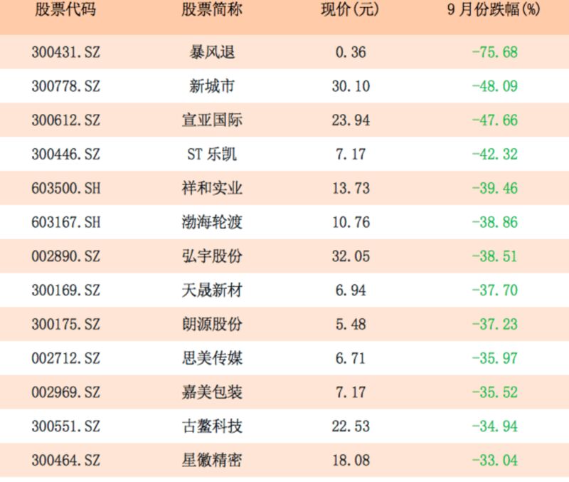Screen dimensions: 569x482
Task: Select stock name ST 乐凯
Action: (212, 154)
